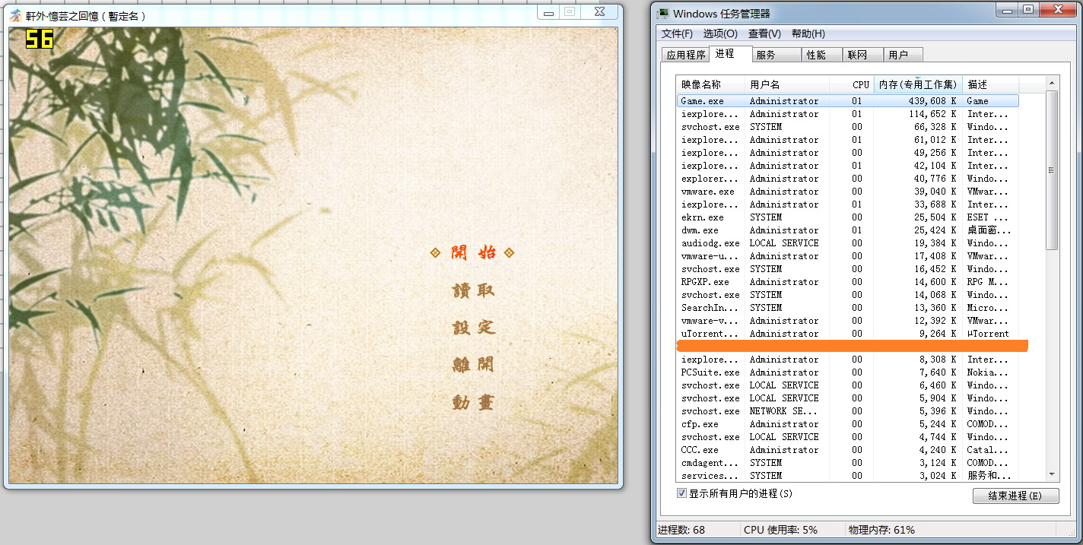Select the vmware-v... process row
This screenshot has height=545, width=1083.
point(847,321)
